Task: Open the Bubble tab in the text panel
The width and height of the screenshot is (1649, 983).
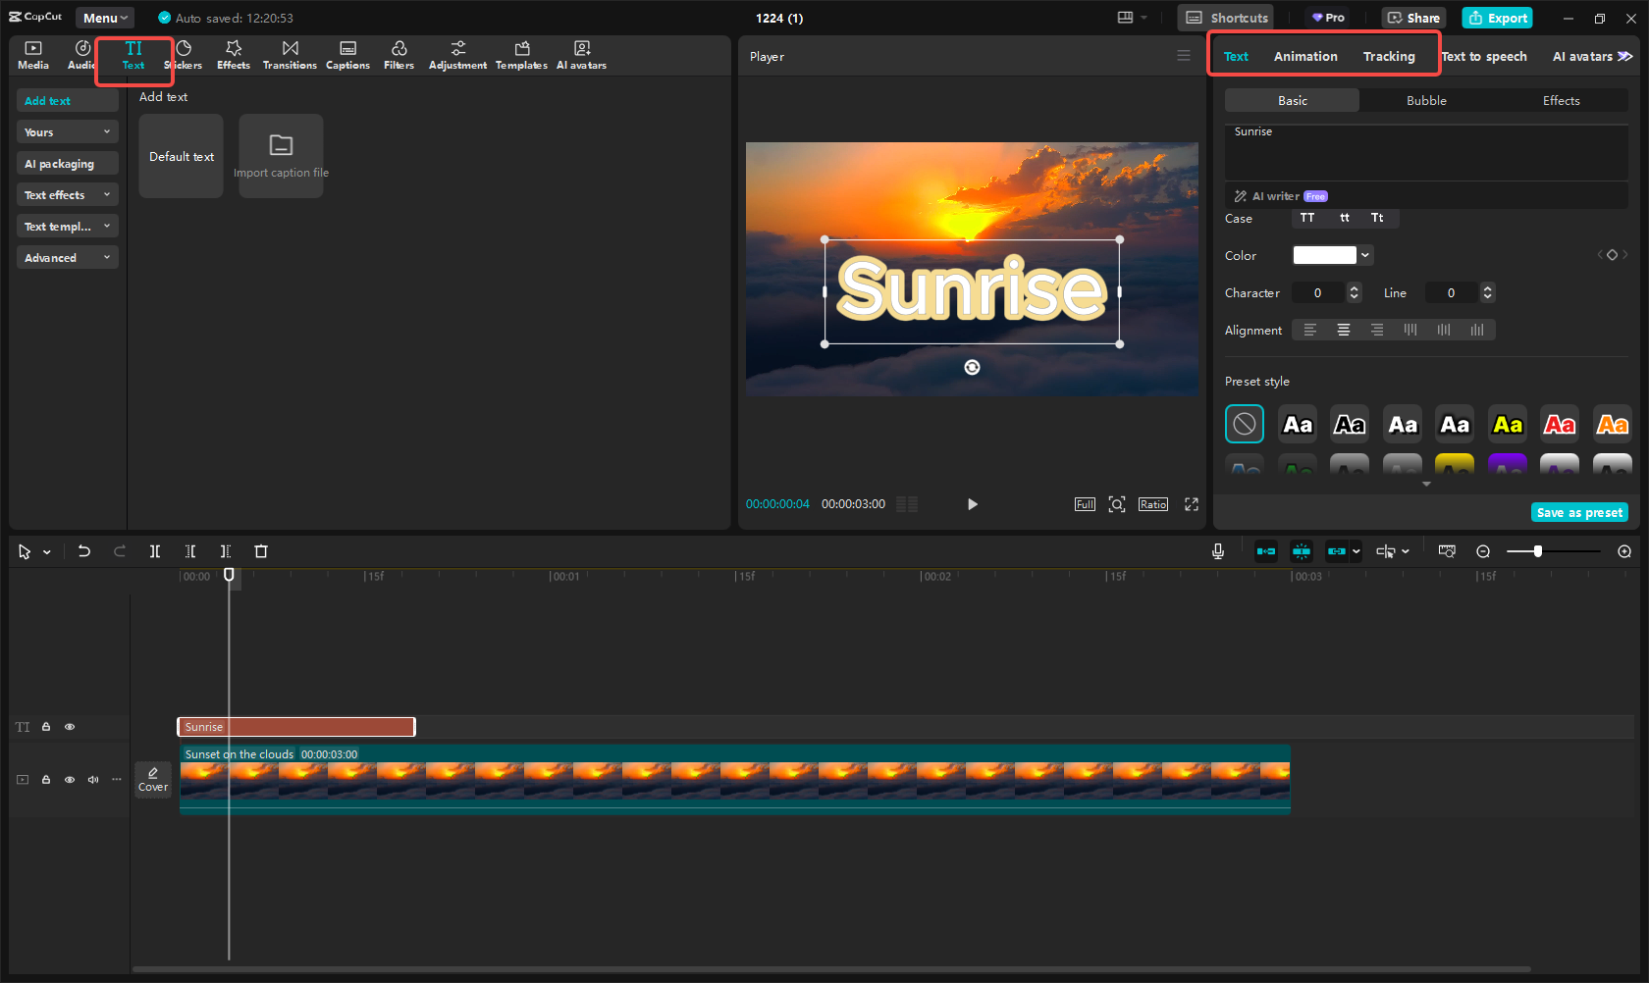Action: pos(1425,100)
